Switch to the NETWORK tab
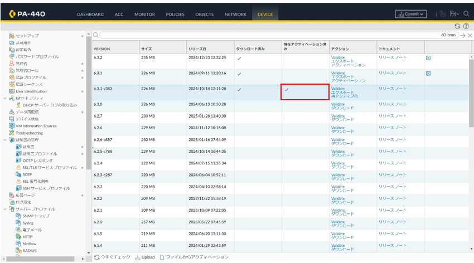474x263 pixels. (235, 14)
